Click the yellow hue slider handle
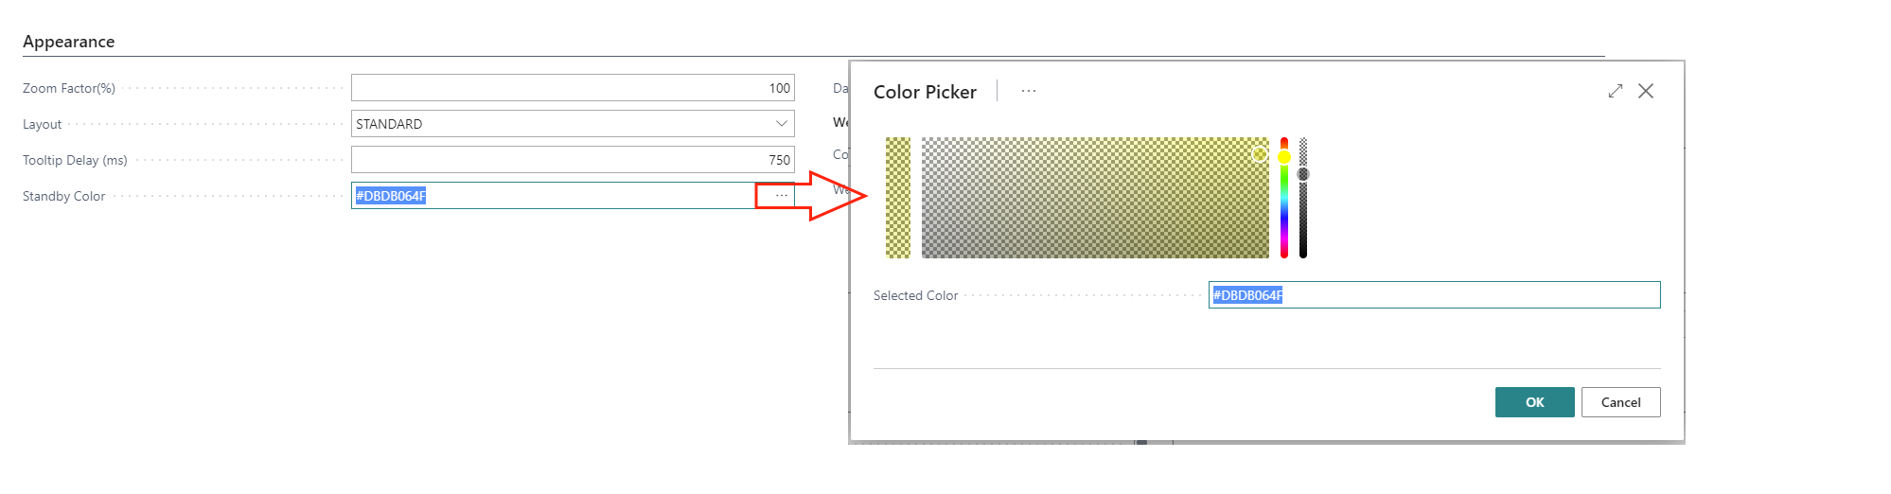 [x=1284, y=157]
